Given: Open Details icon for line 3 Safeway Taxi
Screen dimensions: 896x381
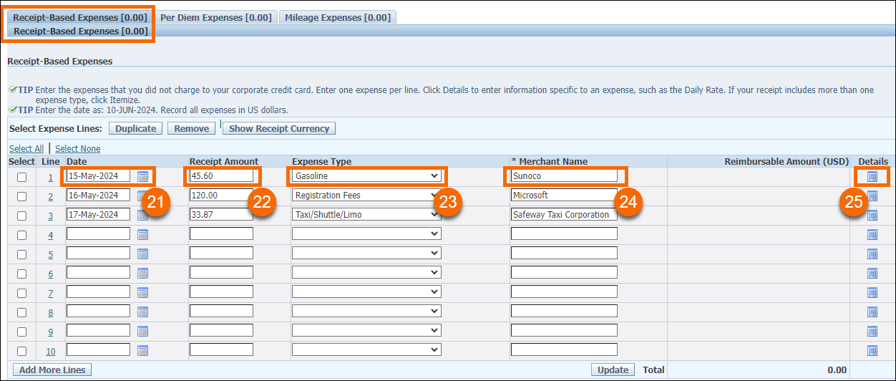Looking at the screenshot, I should click(872, 216).
